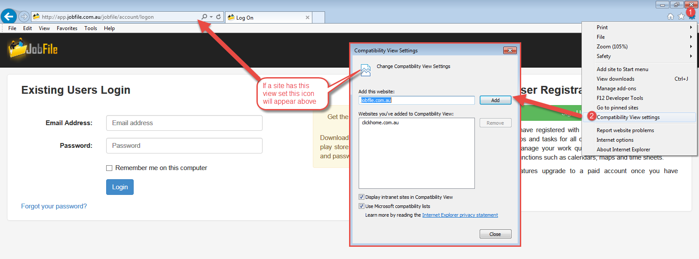This screenshot has height=259, width=699.
Task: Choose F12 Developer Tools entry
Action: (x=640, y=98)
